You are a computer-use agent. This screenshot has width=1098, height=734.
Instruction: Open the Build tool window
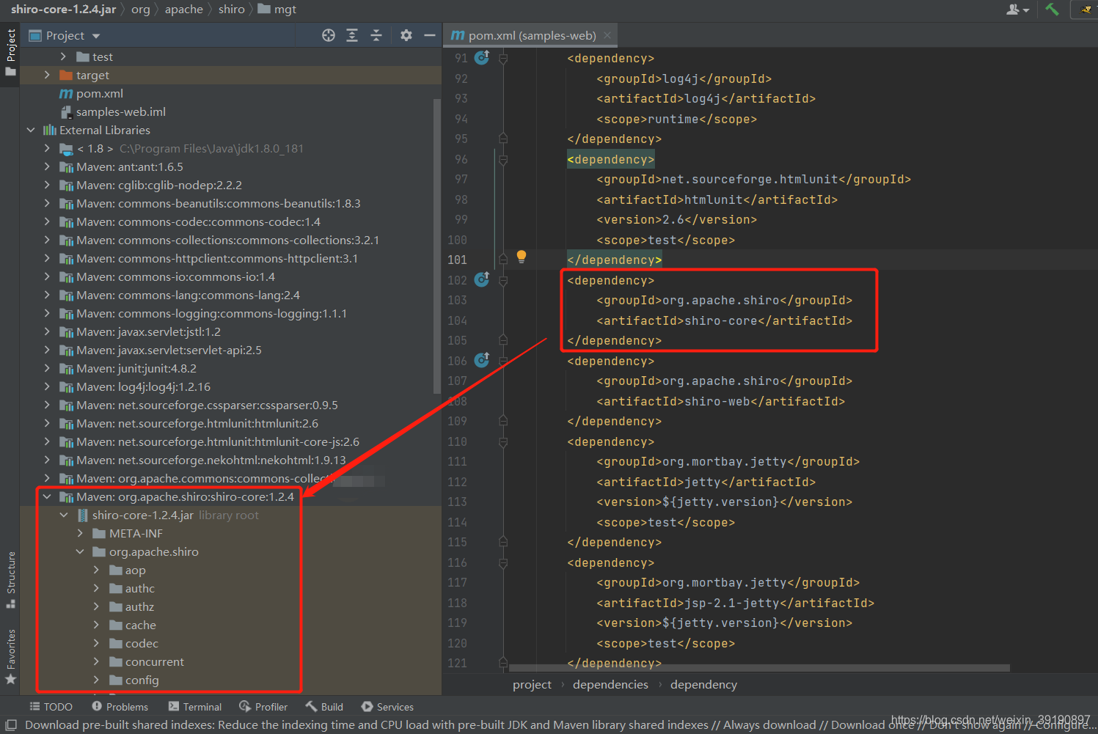(x=324, y=707)
